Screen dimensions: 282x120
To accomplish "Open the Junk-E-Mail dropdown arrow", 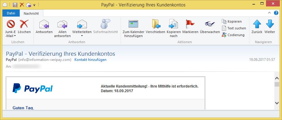I will [x=15, y=36].
